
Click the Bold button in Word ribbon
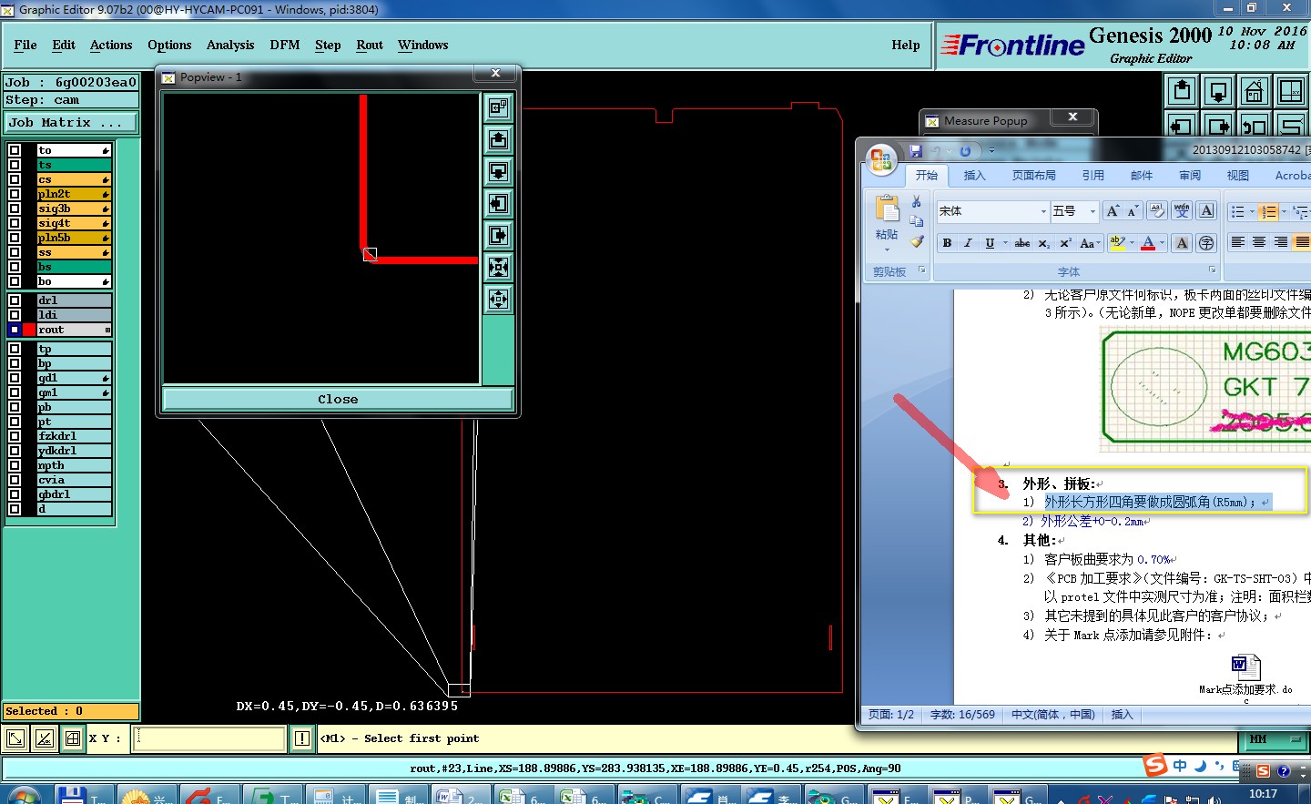tap(947, 243)
